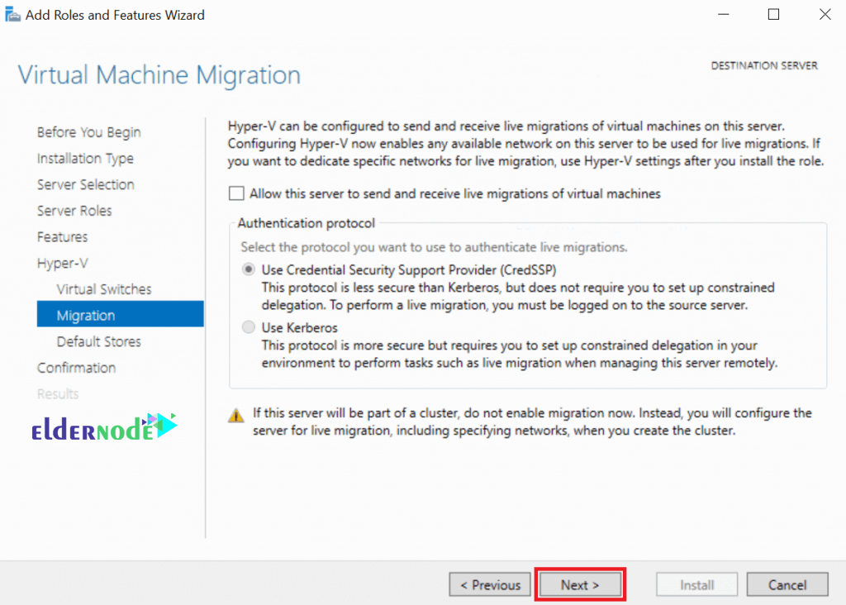Select the Use Kerberos radio button

[248, 327]
